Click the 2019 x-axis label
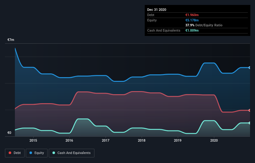The image size is (255, 163). click(178, 140)
